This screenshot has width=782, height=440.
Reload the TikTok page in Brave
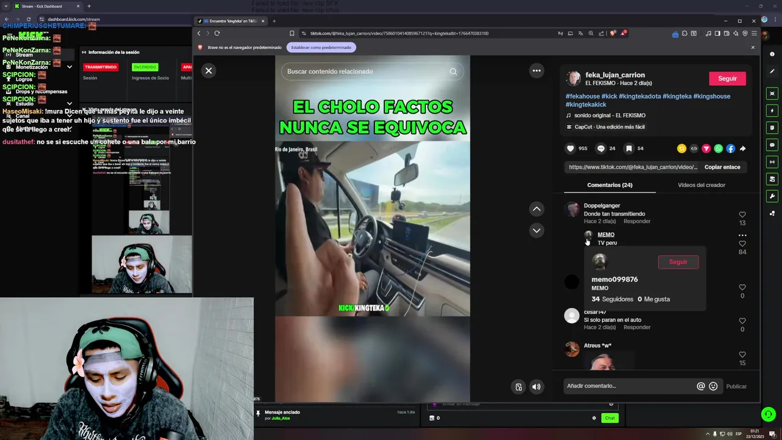coord(217,33)
